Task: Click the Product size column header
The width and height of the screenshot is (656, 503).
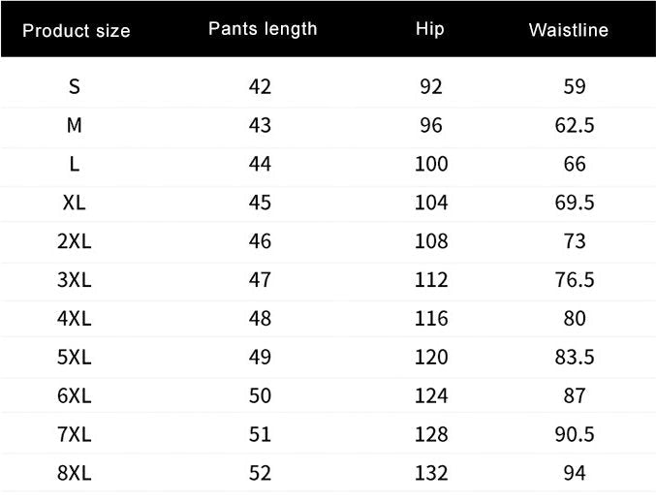Action: [x=76, y=30]
